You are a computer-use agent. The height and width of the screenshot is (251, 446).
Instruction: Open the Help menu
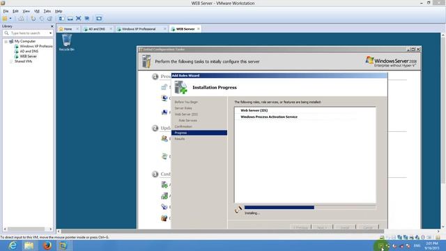(x=59, y=11)
